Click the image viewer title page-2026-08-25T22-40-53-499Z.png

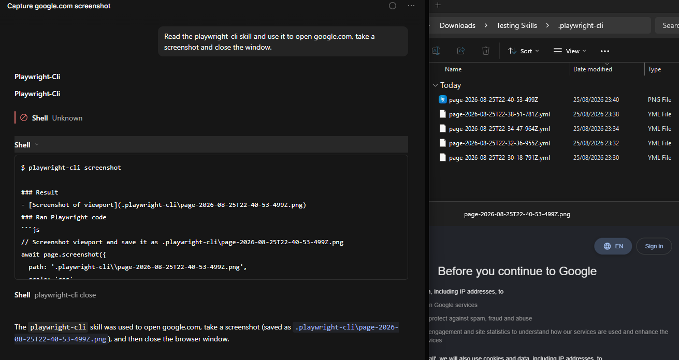click(x=517, y=214)
